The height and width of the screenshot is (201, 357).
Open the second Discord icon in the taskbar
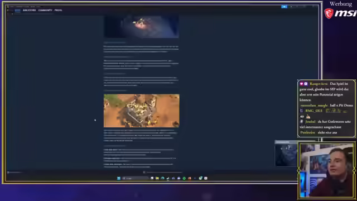(178, 178)
